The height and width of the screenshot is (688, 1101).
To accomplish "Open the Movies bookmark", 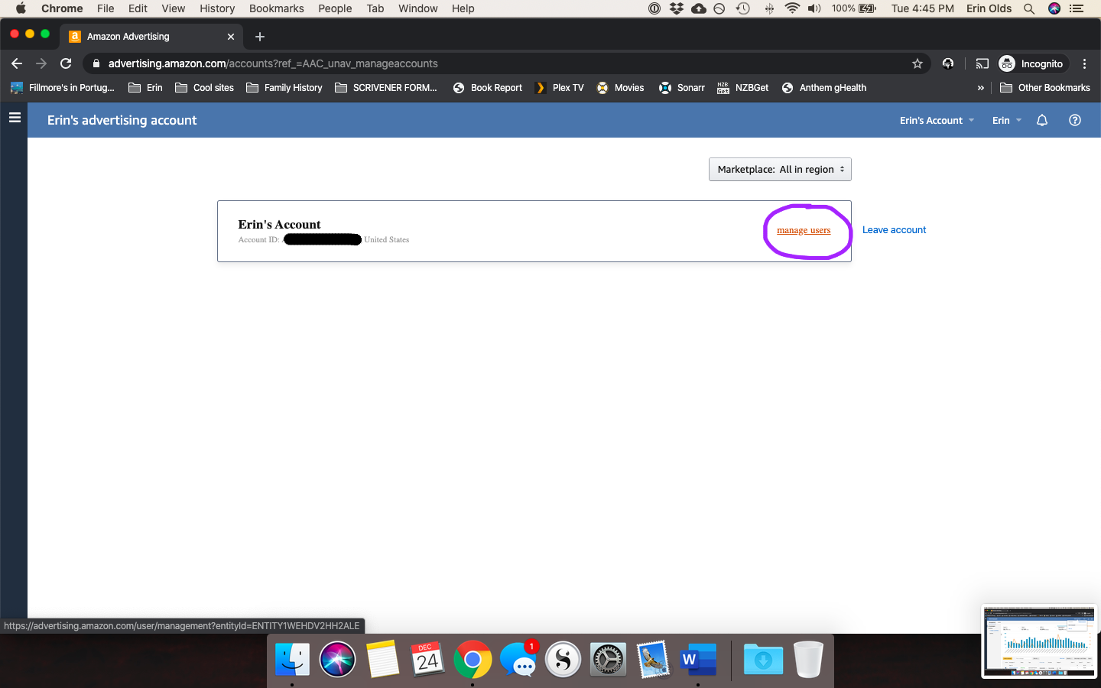I will (620, 88).
